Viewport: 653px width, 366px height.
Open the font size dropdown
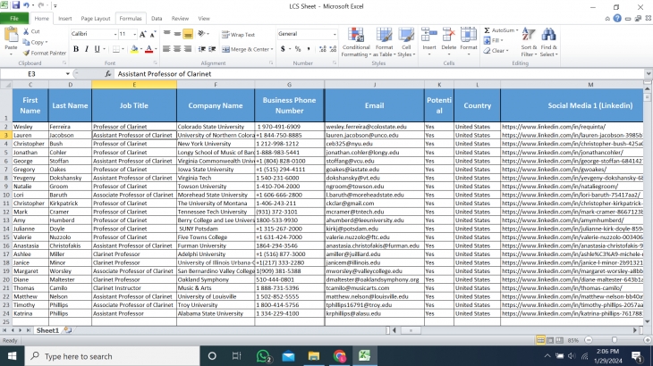click(x=134, y=34)
